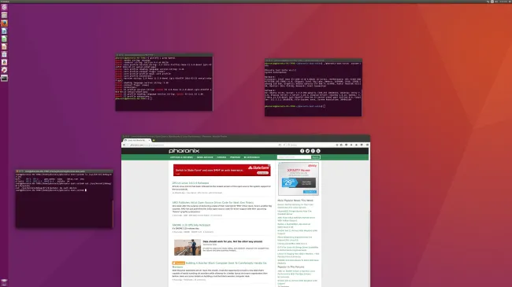Open a new Firefox tab
Screen dimensions: 512x287
point(154,140)
